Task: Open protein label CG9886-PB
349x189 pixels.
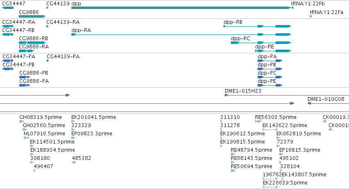Action: (x=34, y=73)
